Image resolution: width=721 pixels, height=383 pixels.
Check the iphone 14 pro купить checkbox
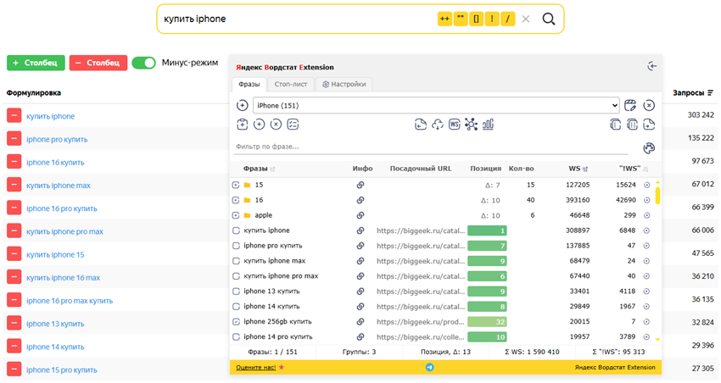tap(236, 336)
